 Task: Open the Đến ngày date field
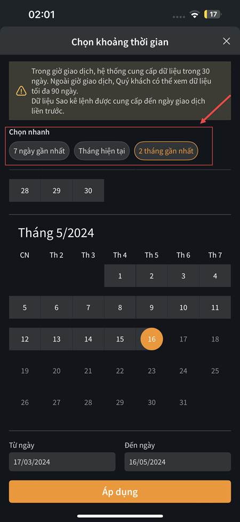pos(178,462)
